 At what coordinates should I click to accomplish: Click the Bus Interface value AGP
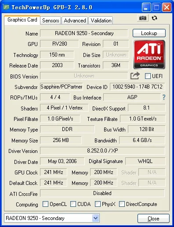click(x=132, y=97)
